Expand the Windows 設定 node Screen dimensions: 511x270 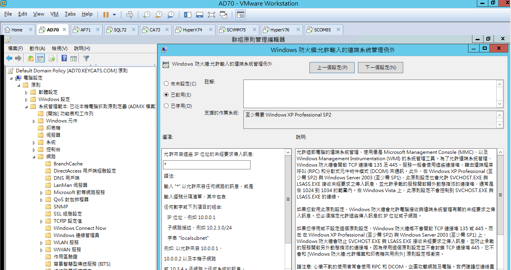(x=27, y=99)
